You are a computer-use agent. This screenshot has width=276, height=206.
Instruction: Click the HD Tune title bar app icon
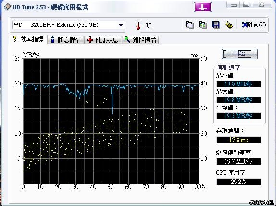coord(7,7)
